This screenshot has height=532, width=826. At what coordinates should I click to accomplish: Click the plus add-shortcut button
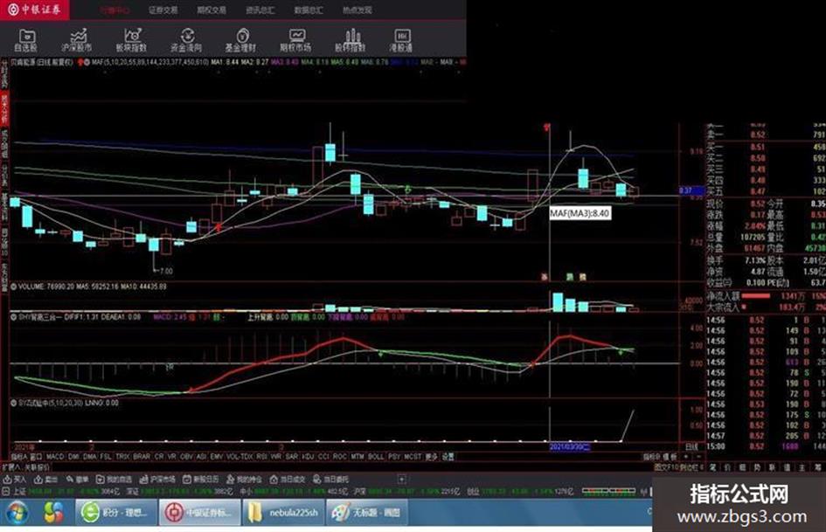pos(402,480)
